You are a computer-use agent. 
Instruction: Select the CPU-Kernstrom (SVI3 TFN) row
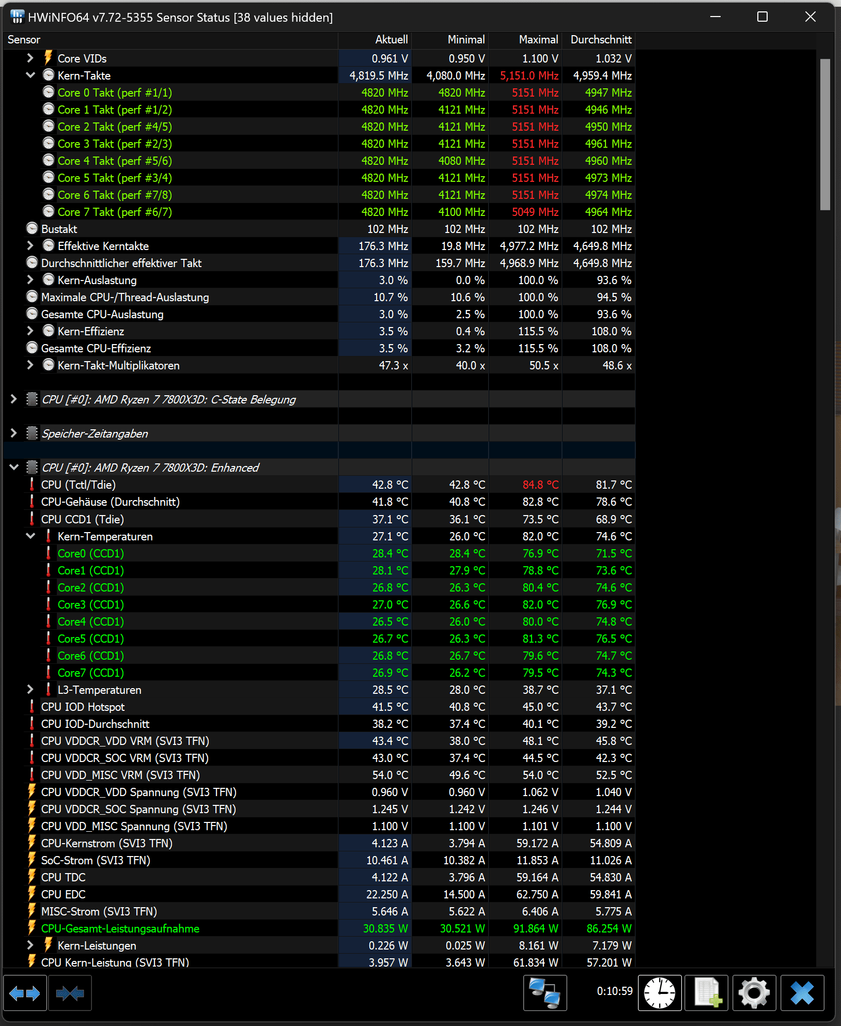coord(319,843)
